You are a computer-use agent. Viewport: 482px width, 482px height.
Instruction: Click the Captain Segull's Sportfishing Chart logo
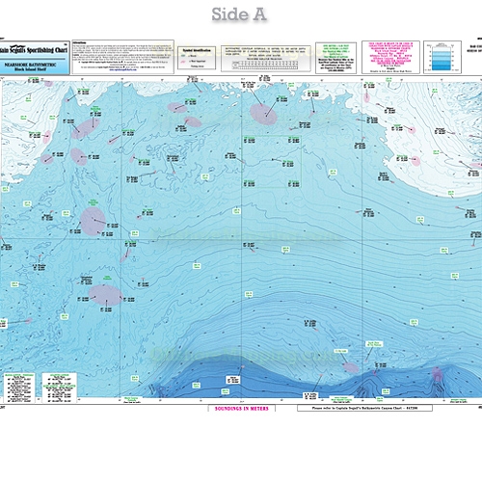coord(35,49)
